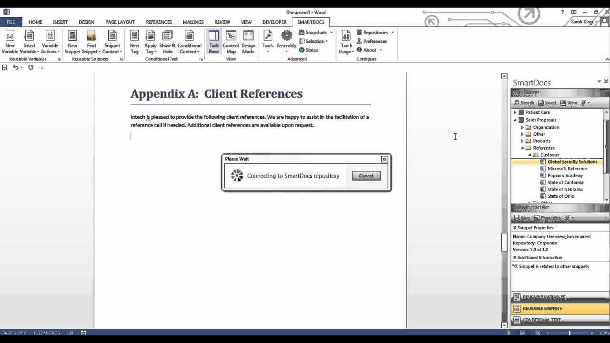Image resolution: width=610 pixels, height=343 pixels.
Task: Select the State of California snippet
Action: click(x=565, y=182)
